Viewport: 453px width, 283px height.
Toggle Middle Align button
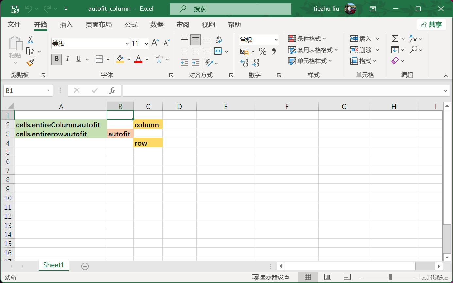tap(196, 39)
